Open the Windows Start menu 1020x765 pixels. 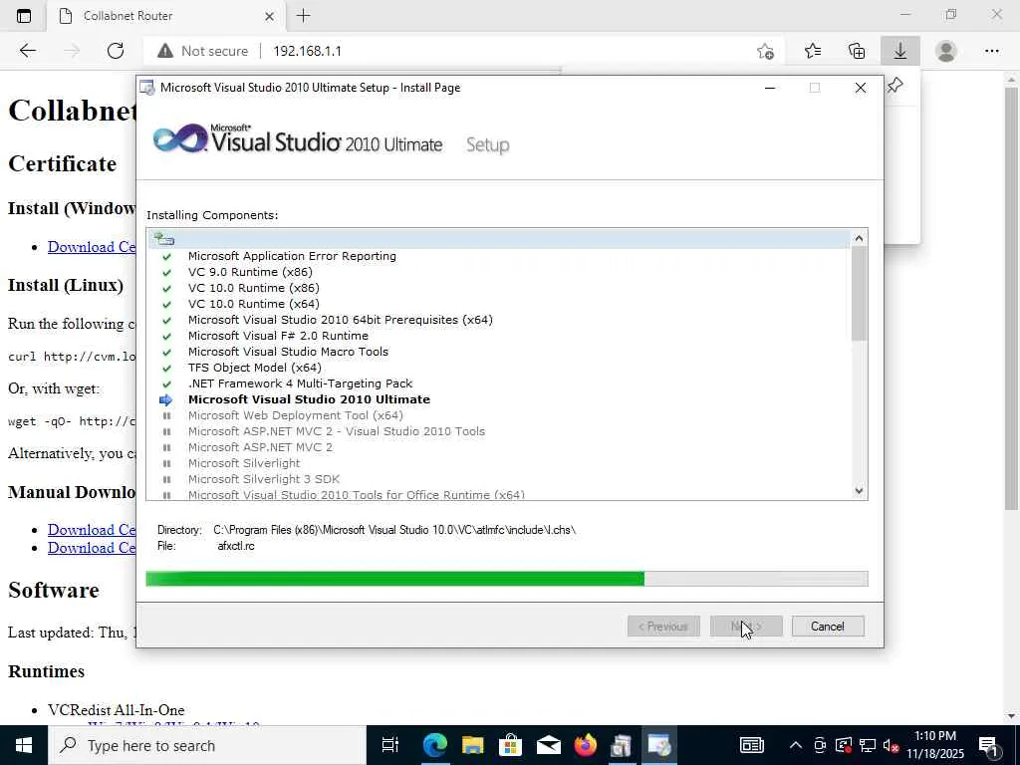click(24, 745)
